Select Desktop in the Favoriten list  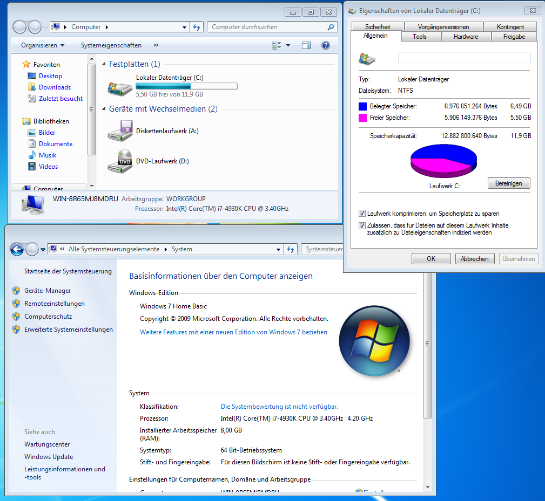(50, 76)
